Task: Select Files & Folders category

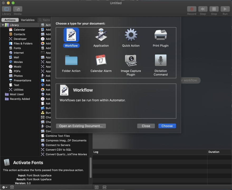Action: [x=23, y=43]
